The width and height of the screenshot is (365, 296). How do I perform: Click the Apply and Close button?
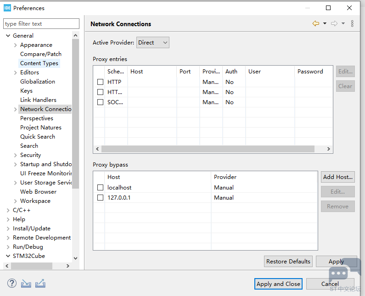click(278, 284)
